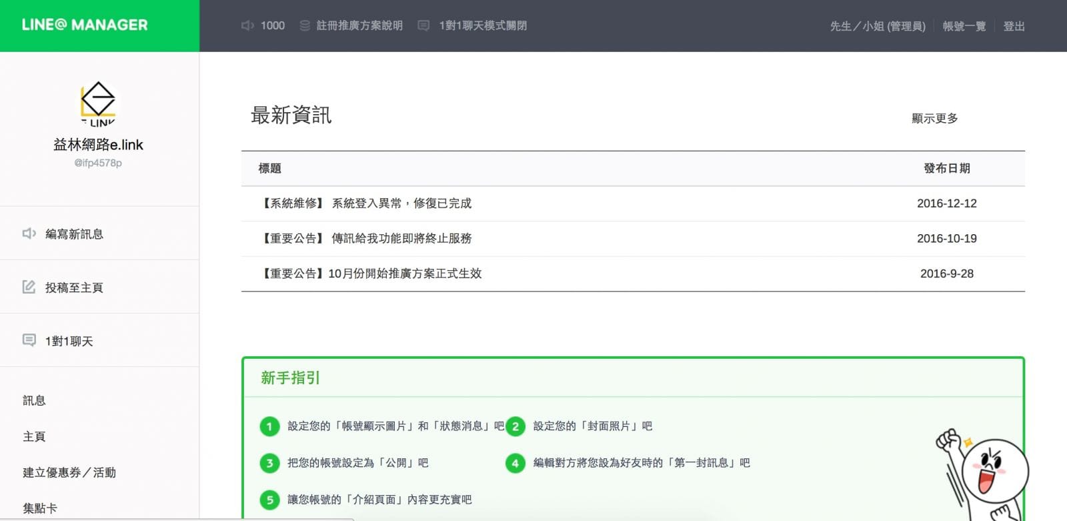The height and width of the screenshot is (521, 1067).
Task: Click the chat bubble icon beside 1對1聊天
Action: [x=29, y=340]
